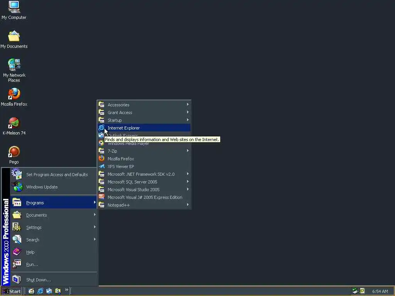Expand the 7-Zip program group

pyautogui.click(x=144, y=151)
